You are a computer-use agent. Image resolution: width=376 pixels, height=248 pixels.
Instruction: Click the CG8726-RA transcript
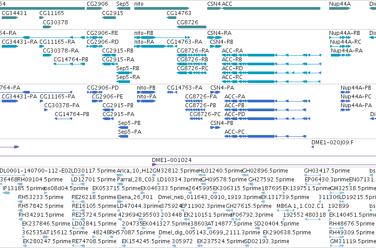[x=191, y=55]
